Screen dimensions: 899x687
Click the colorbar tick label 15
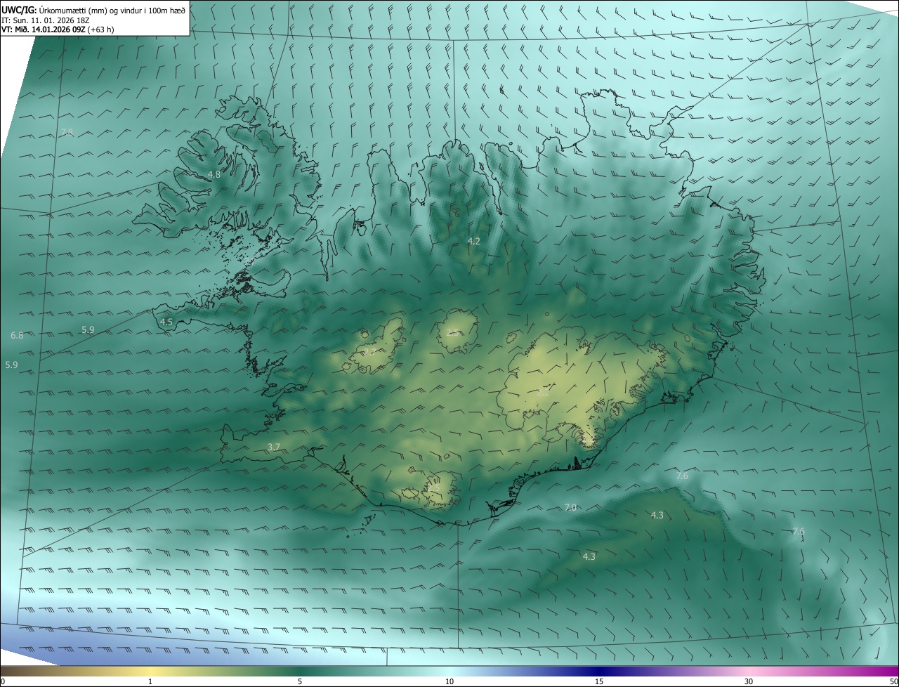[x=599, y=681]
